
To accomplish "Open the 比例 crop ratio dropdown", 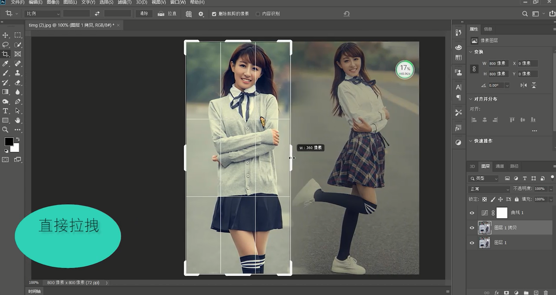I will click(42, 14).
